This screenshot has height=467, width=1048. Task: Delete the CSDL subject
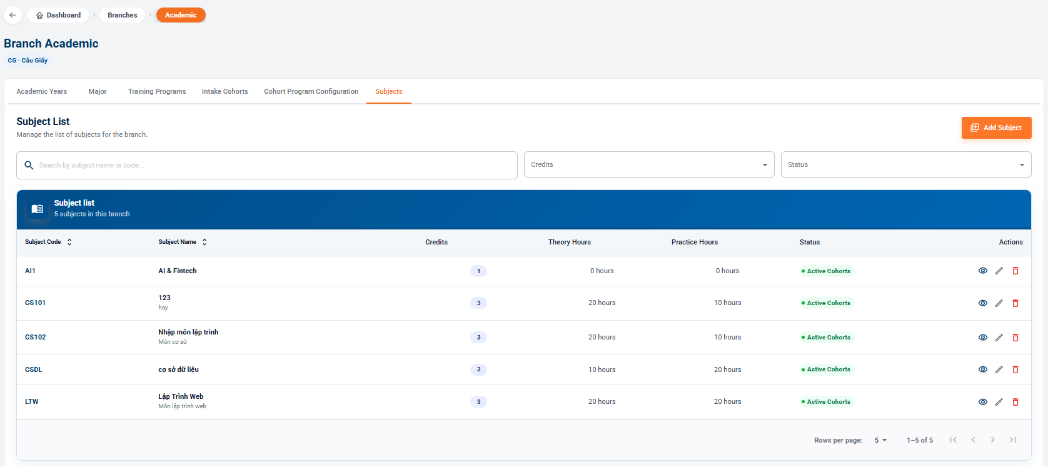click(x=1015, y=369)
